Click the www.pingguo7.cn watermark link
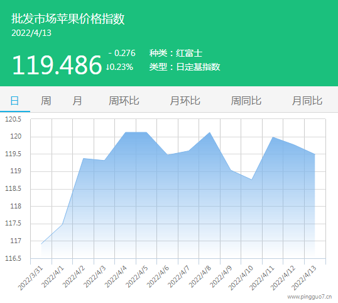This screenshot has height=303, width=338. 310,297
